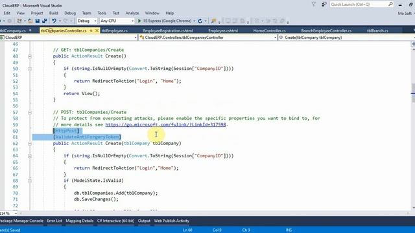Click the Undo arrow icon

point(54,21)
